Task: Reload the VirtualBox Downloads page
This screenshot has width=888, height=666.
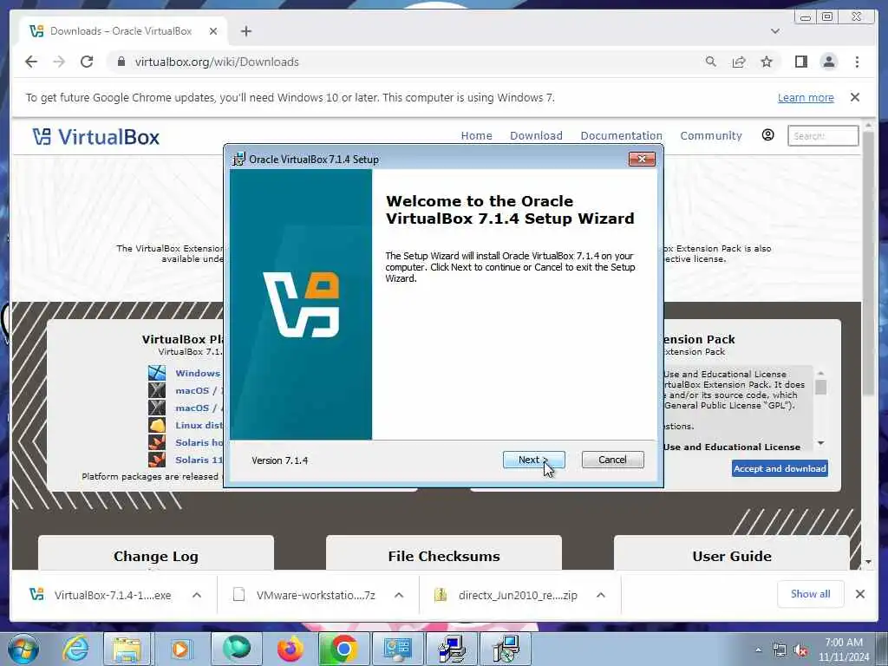Action: pos(87,62)
